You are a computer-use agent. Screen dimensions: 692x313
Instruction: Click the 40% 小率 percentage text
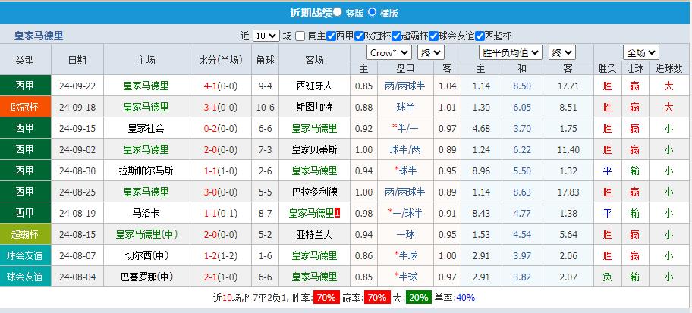465,298
